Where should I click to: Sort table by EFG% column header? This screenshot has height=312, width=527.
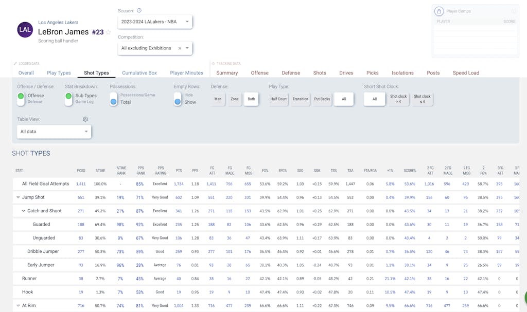(x=283, y=171)
